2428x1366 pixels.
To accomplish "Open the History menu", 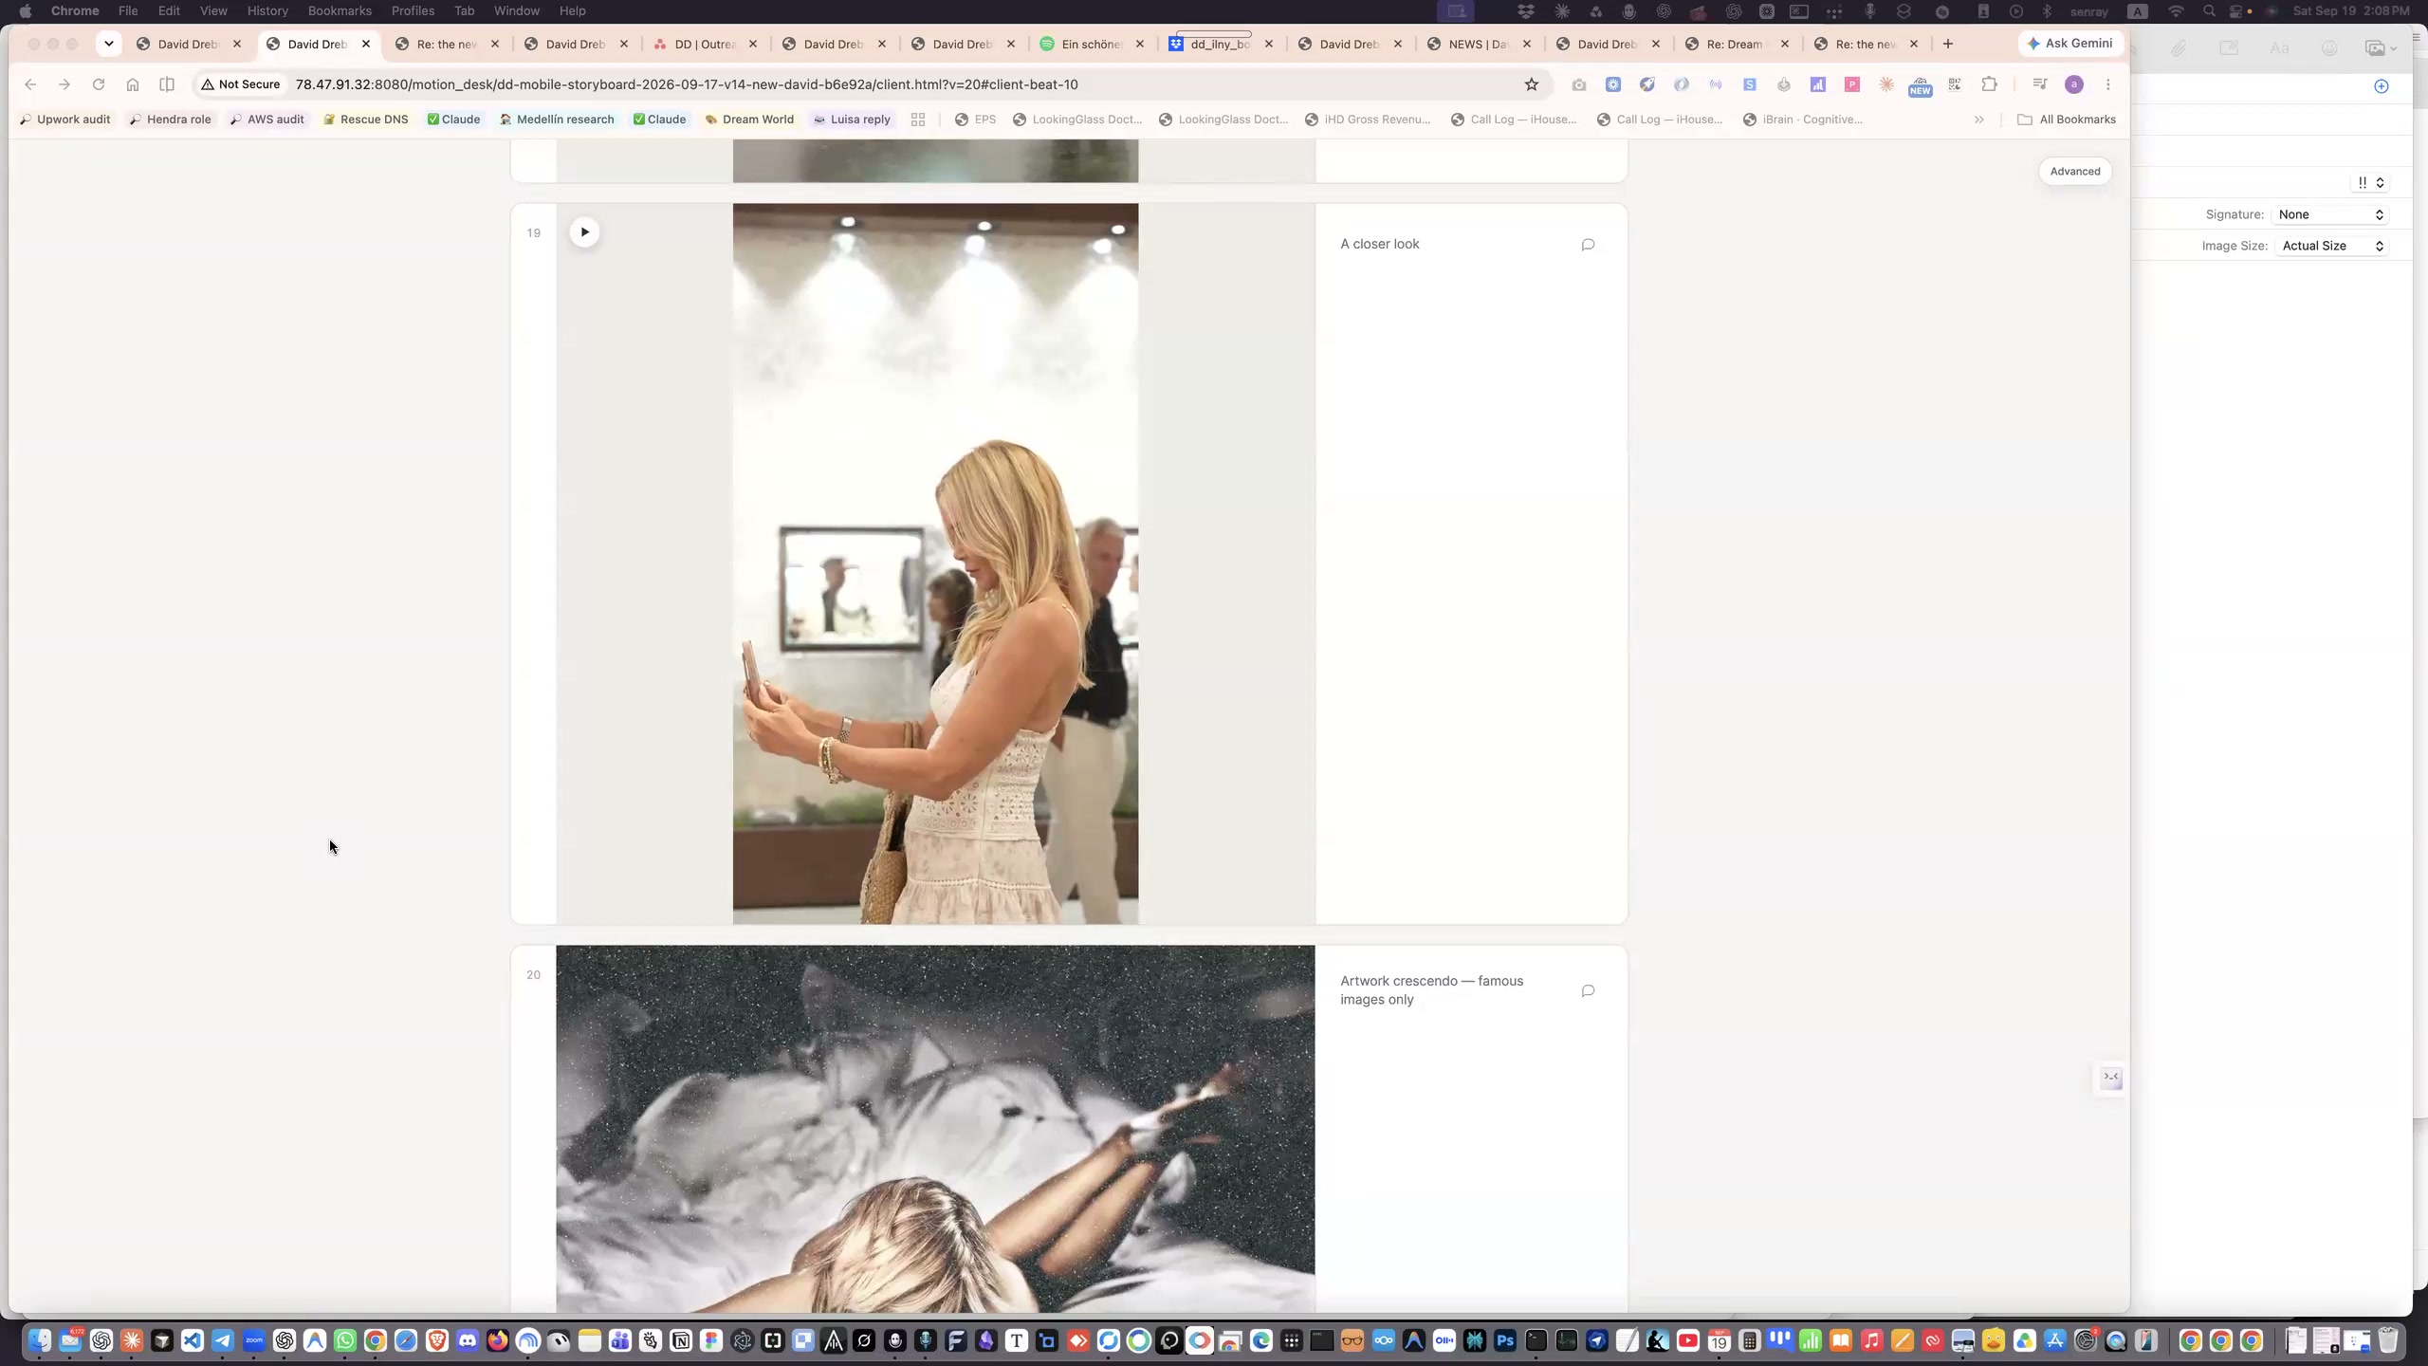I will click(267, 10).
